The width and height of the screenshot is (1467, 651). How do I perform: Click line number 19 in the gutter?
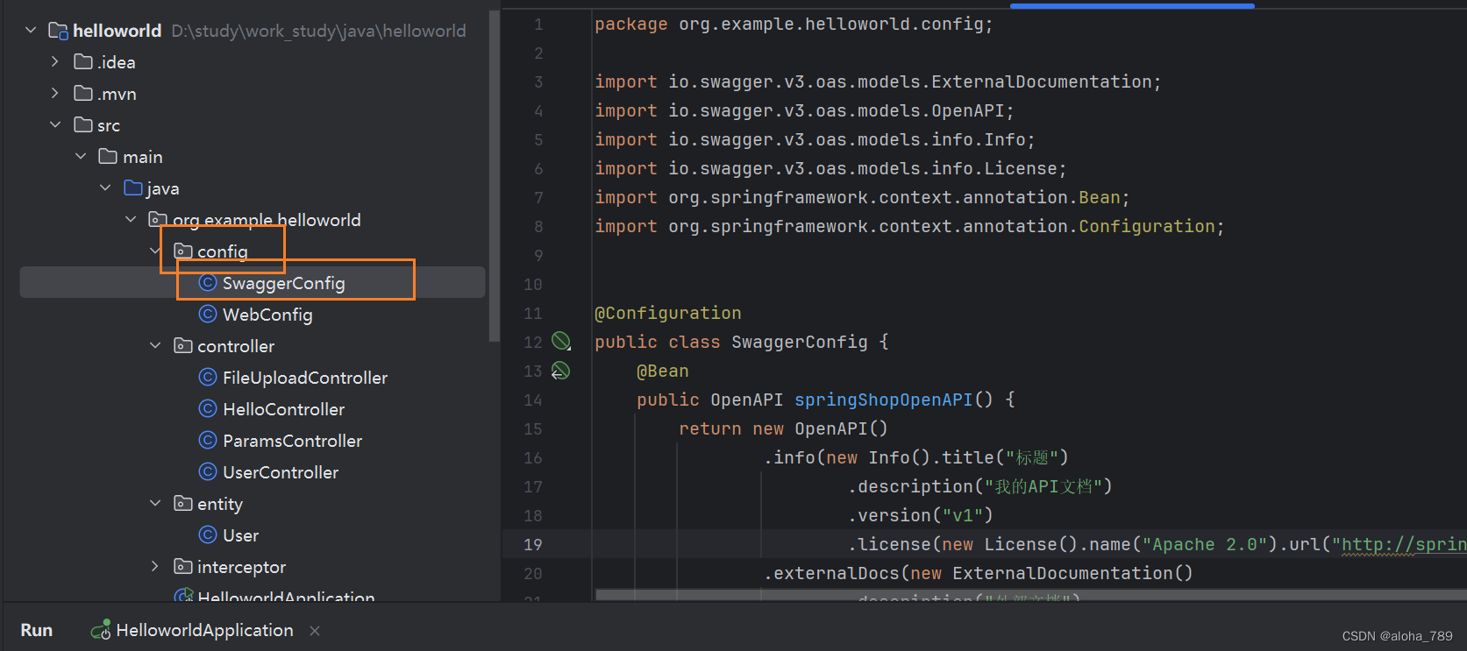click(x=533, y=544)
